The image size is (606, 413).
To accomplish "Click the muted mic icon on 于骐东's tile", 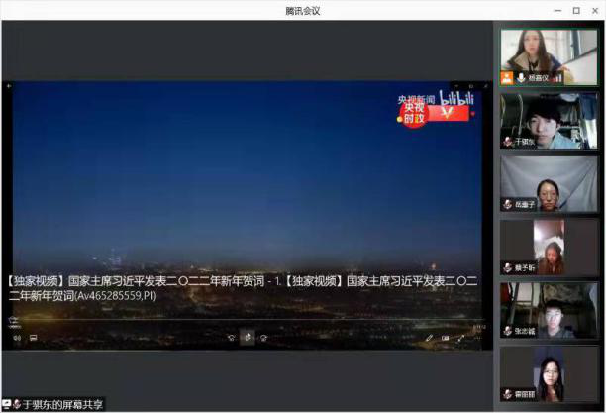I will [507, 142].
